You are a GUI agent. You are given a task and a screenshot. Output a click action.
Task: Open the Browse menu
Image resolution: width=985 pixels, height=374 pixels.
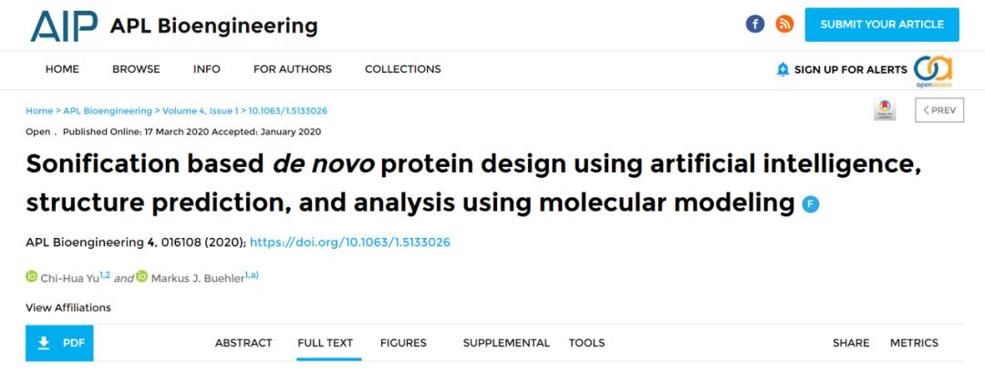136,69
